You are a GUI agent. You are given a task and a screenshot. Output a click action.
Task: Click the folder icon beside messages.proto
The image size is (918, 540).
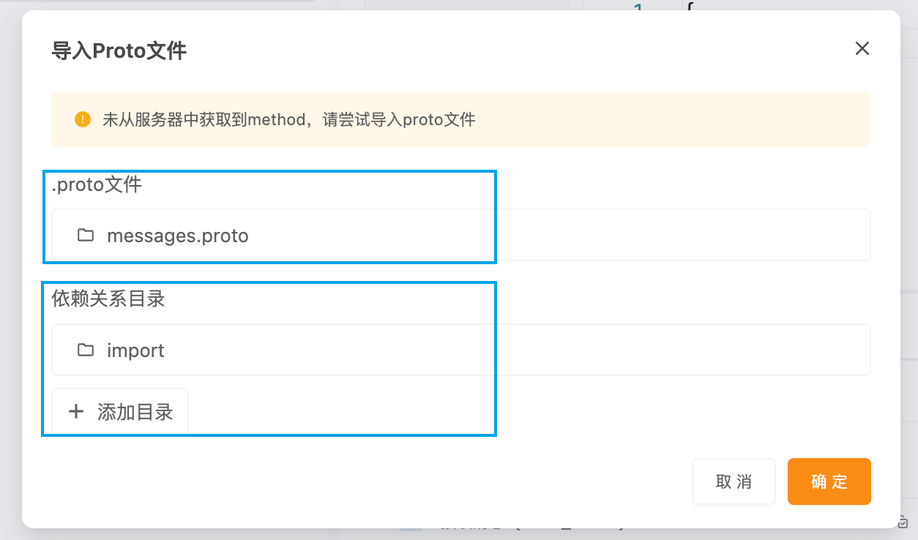(85, 235)
